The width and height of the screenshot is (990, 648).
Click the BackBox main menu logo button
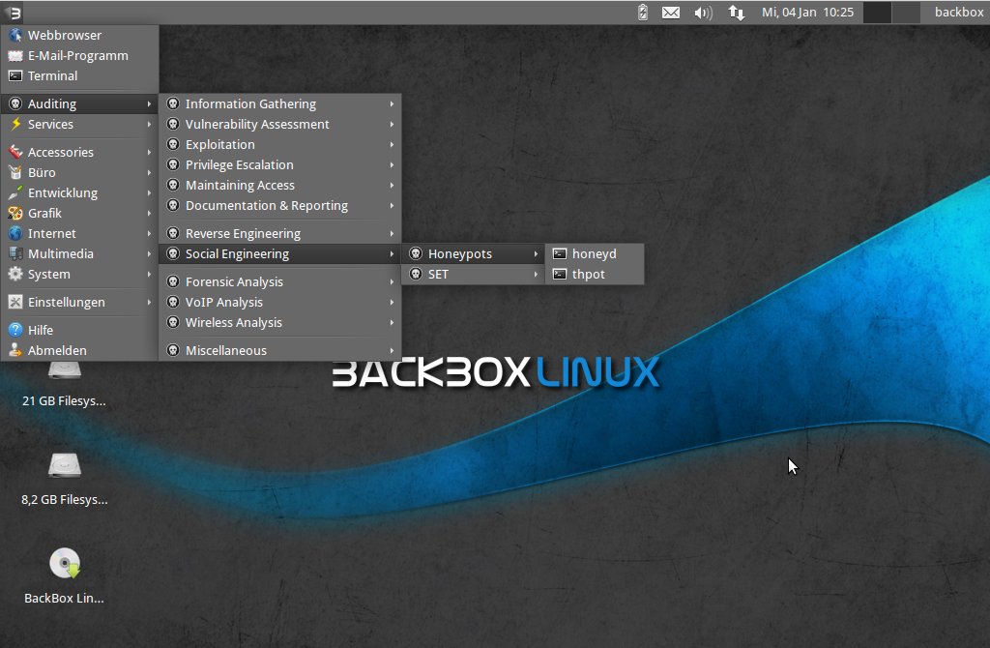(13, 12)
